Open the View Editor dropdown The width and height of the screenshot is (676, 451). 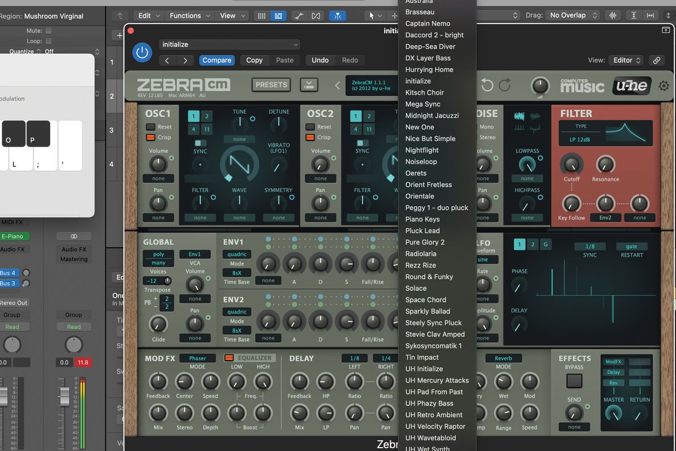(626, 60)
